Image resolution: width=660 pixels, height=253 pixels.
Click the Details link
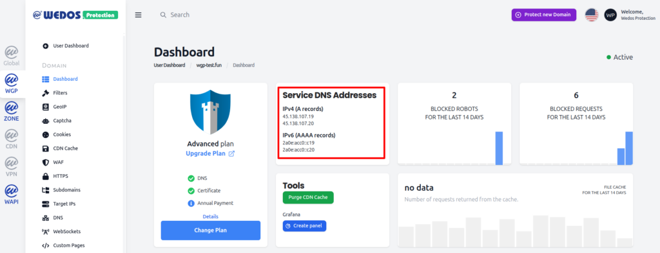[211, 216]
